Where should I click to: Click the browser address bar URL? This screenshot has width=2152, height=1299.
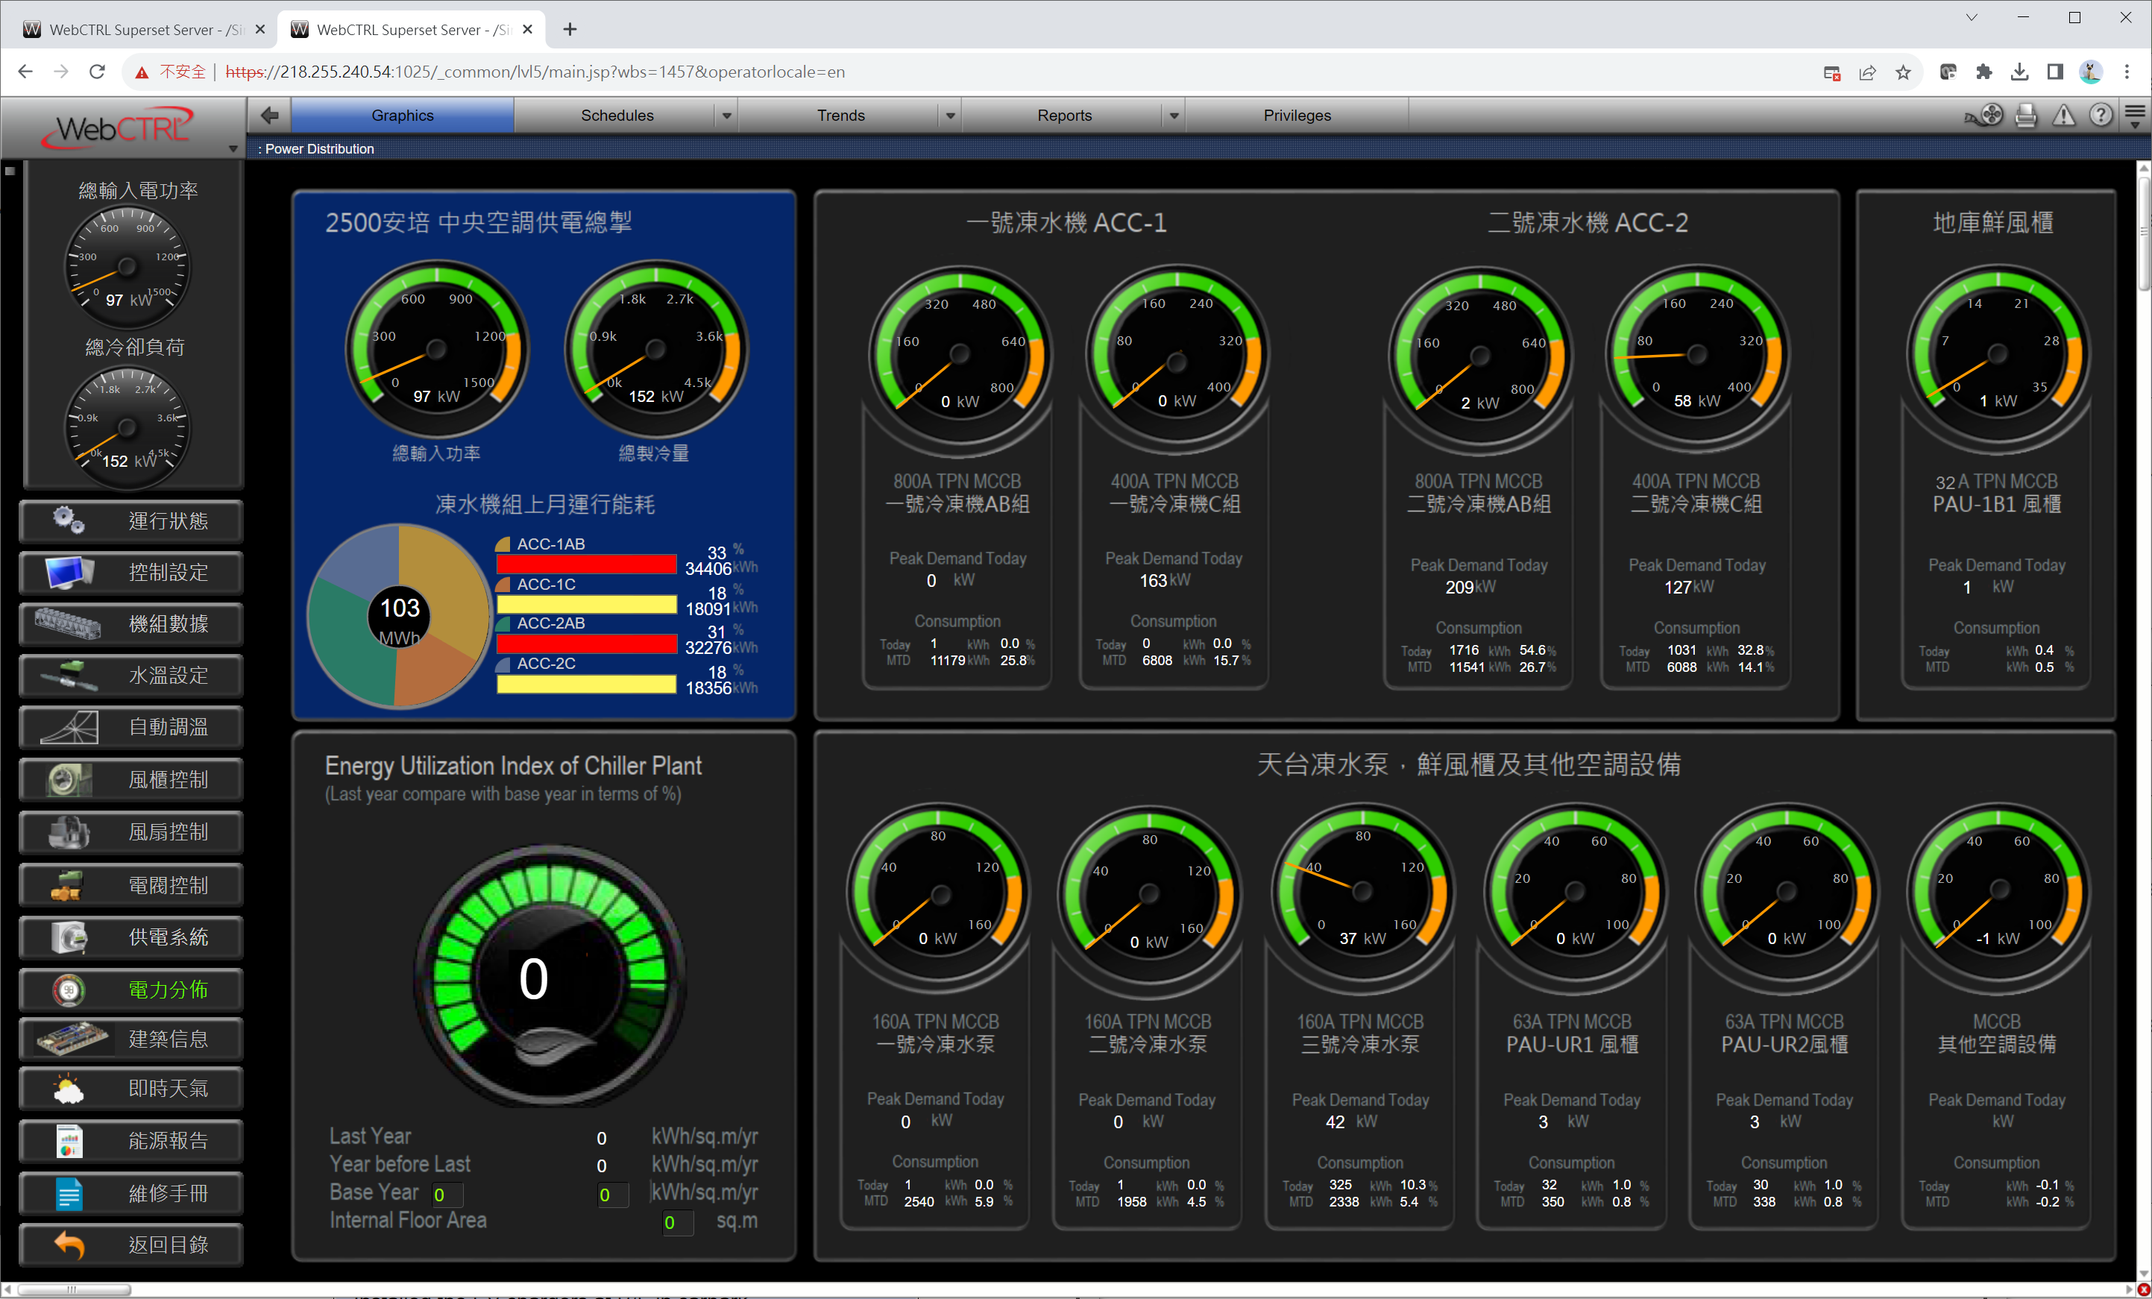tap(535, 72)
